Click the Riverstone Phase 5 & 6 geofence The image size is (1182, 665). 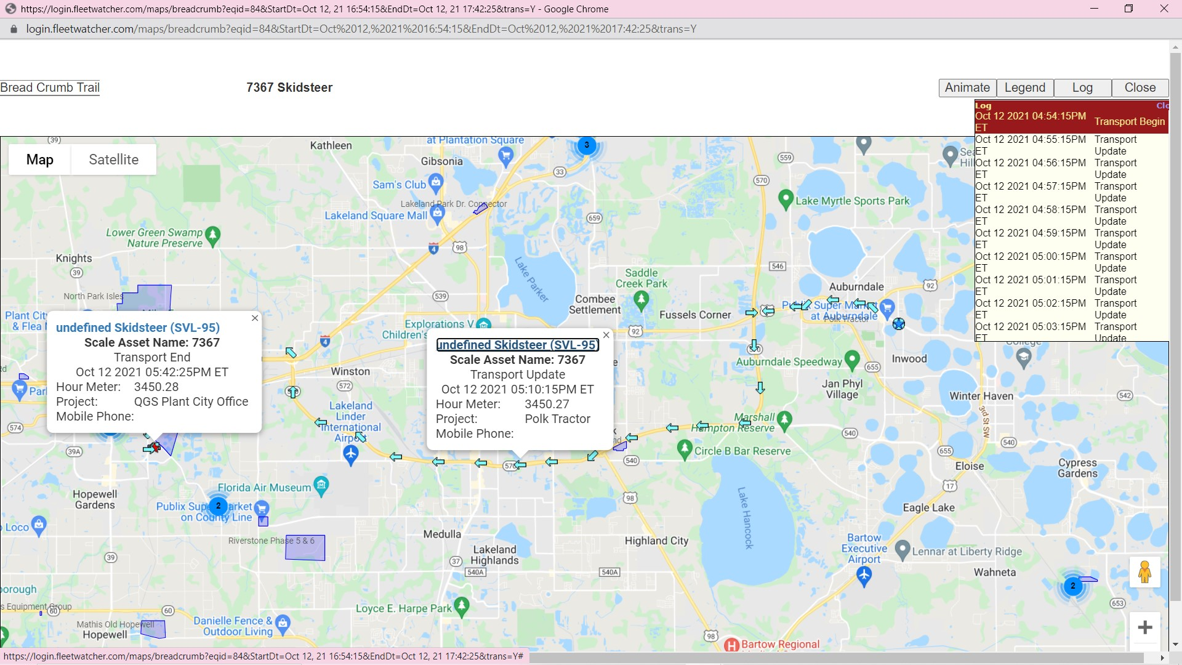click(x=305, y=548)
